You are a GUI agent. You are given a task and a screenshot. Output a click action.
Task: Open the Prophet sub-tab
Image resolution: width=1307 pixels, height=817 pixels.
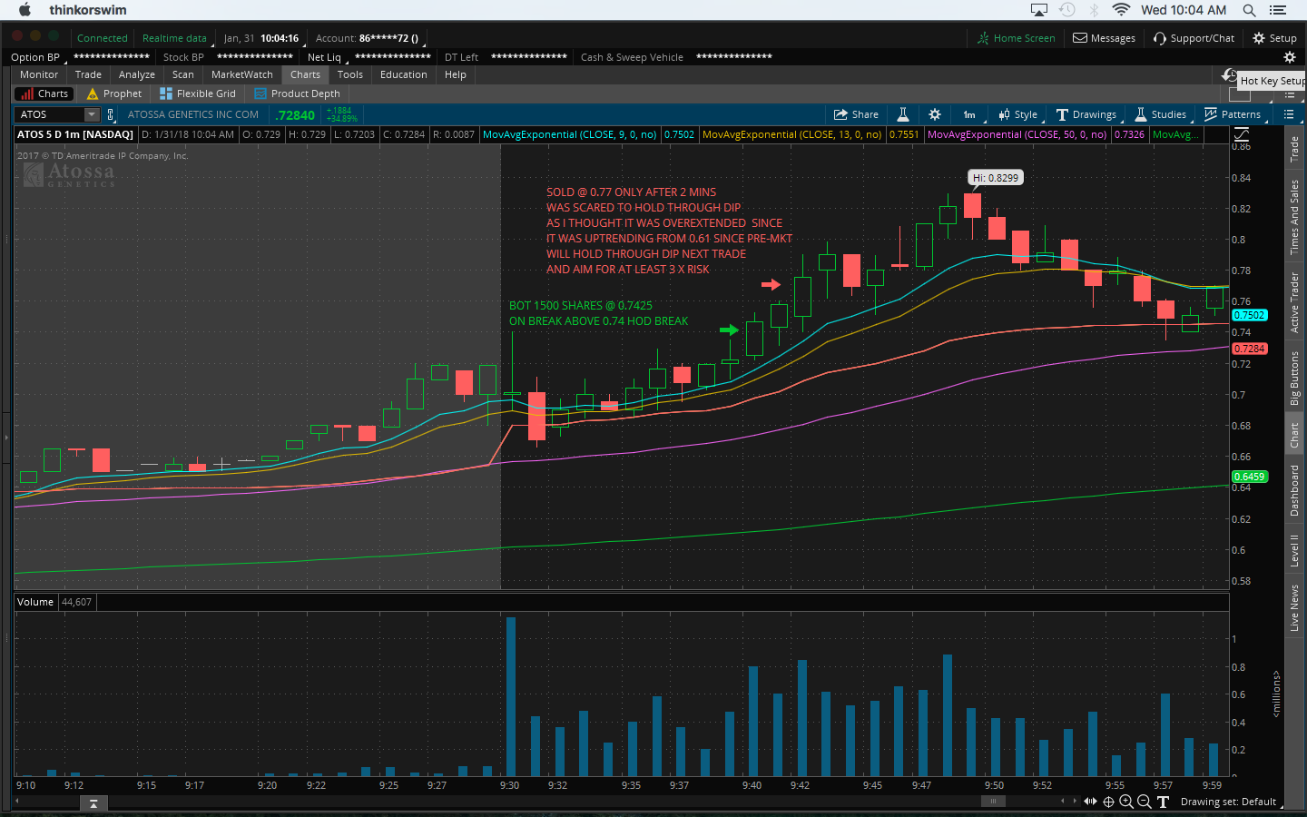click(x=114, y=94)
